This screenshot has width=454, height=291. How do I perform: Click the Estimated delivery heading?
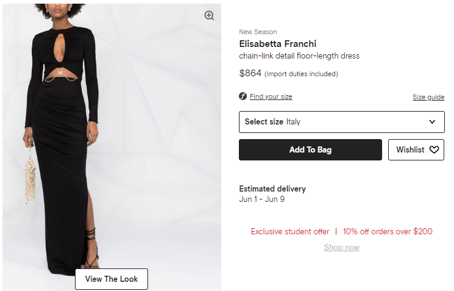pyautogui.click(x=272, y=189)
